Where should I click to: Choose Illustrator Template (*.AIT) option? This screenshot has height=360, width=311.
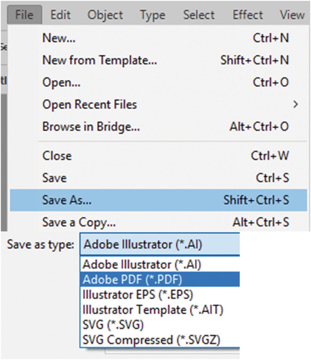[153, 310]
